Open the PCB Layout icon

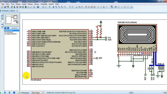tap(17, 7)
